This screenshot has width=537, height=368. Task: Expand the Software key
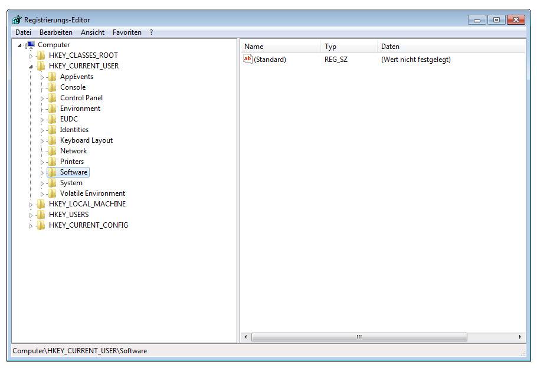point(42,173)
